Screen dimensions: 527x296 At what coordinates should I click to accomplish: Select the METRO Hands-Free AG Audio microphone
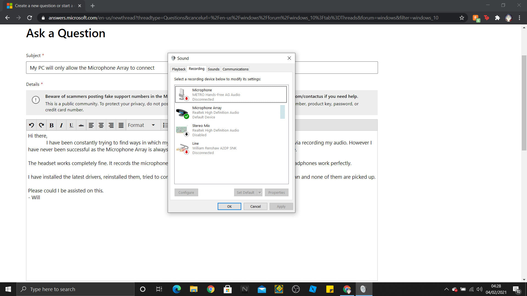point(231,94)
